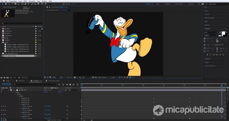Switch to Effect Controls panel tab
Image resolution: width=229 pixels, height=121 pixels.
10,7
